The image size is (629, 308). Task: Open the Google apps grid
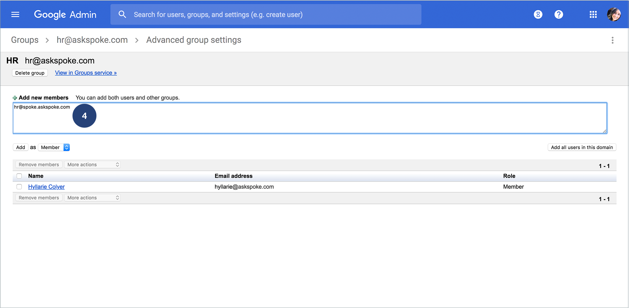tap(593, 14)
